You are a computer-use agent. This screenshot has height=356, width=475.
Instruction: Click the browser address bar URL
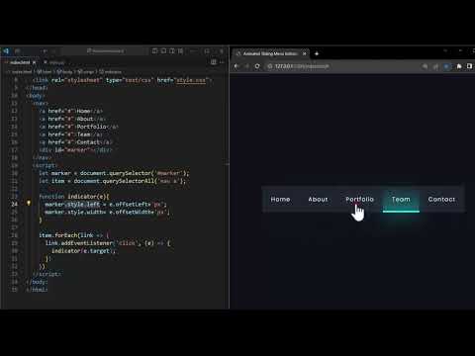302,66
